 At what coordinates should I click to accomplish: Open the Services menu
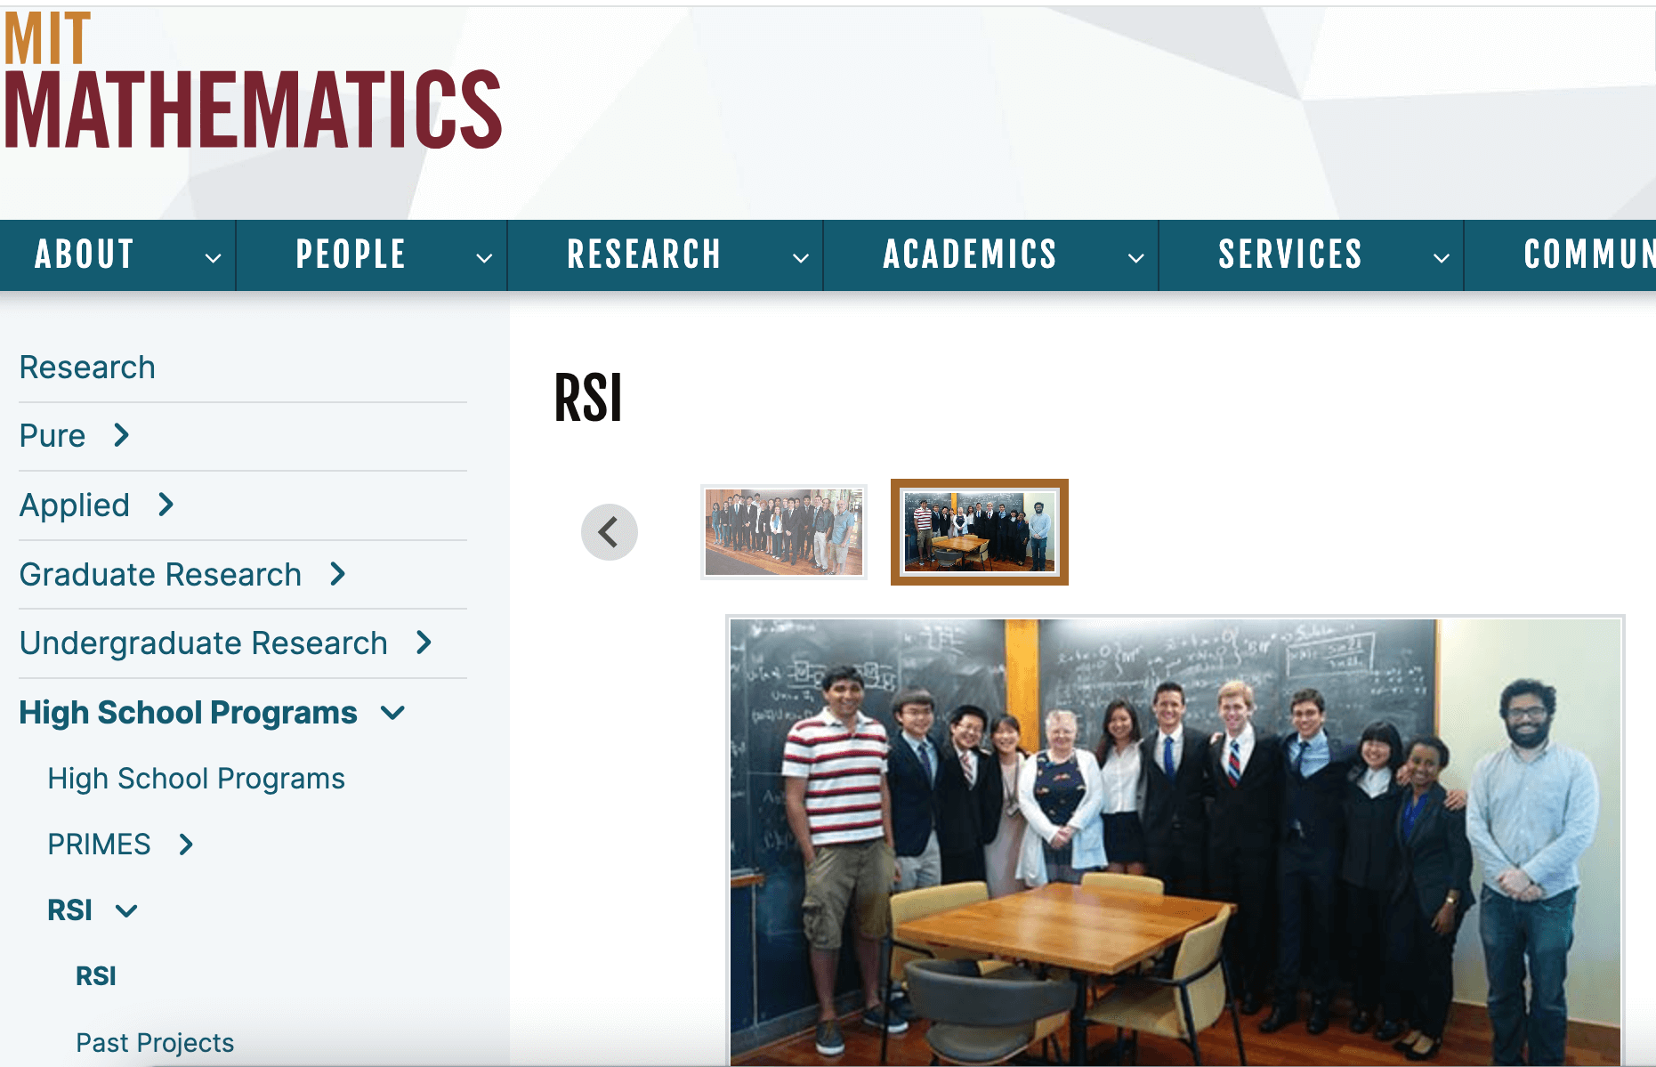(x=1290, y=255)
